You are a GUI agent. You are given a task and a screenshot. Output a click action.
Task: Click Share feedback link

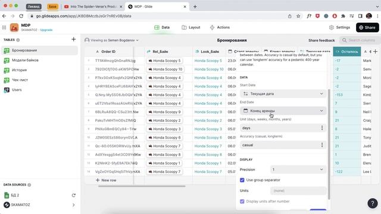coord(321,40)
